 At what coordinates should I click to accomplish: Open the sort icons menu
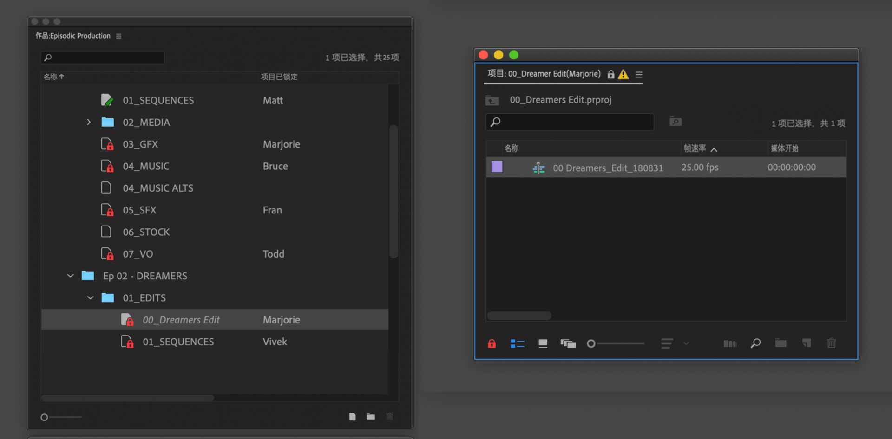click(667, 343)
